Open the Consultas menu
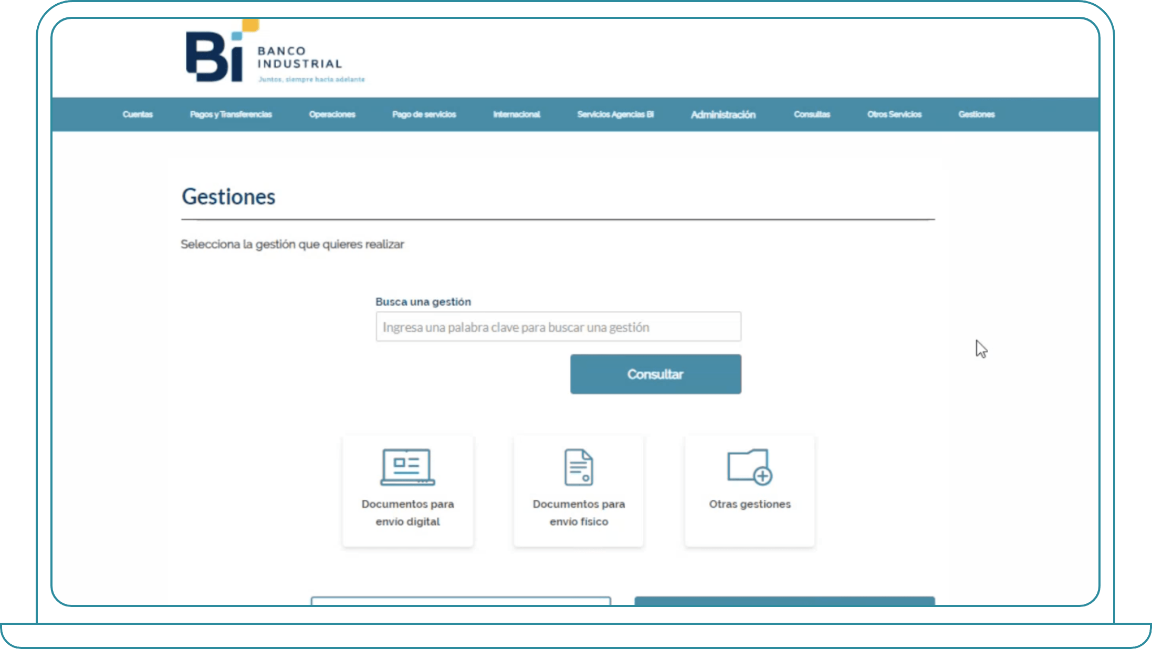Image resolution: width=1152 pixels, height=649 pixels. [x=812, y=114]
